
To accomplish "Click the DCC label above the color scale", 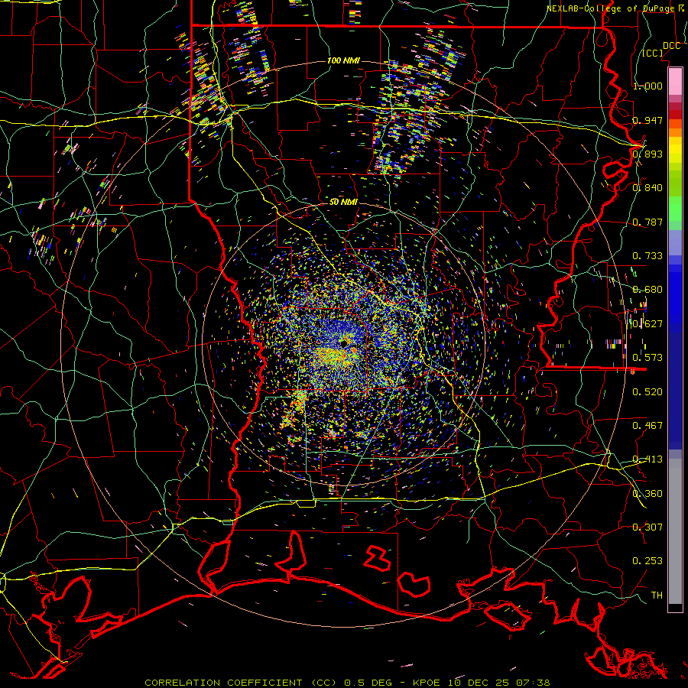I will 671,46.
